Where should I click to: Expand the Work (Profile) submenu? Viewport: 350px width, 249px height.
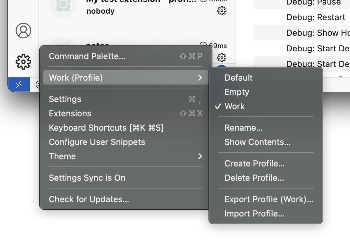pyautogui.click(x=126, y=77)
